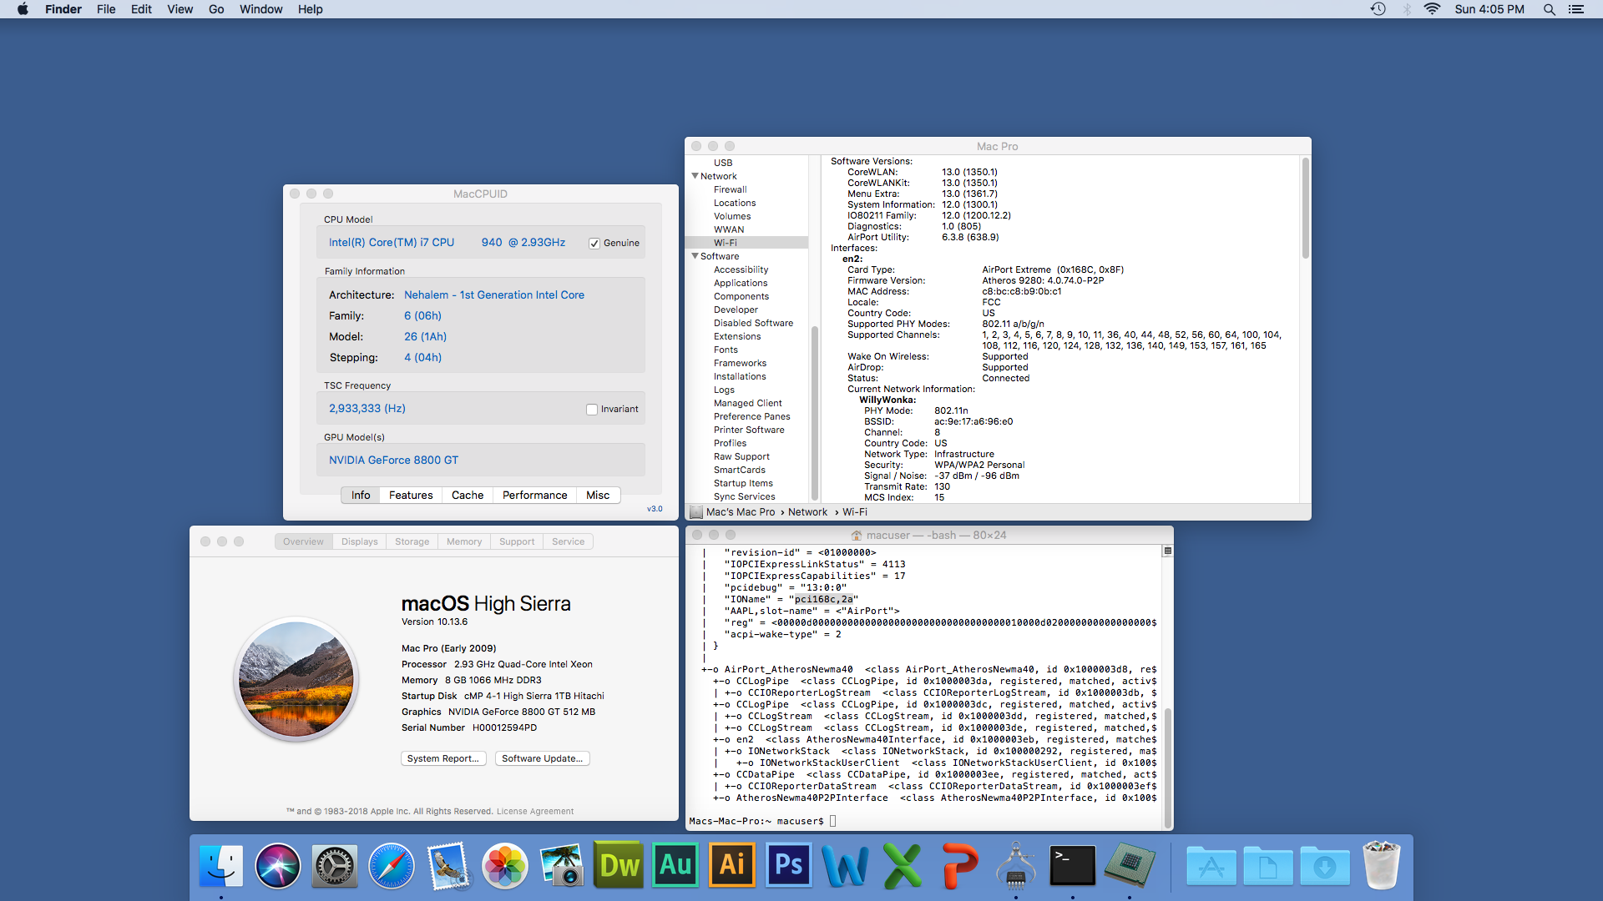Viewport: 1603px width, 901px height.
Task: Click Bluetooth icon in menu bar
Action: 1407,9
